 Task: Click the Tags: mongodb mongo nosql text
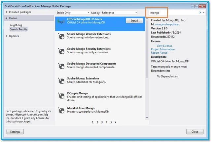pyautogui.click(x=169, y=67)
